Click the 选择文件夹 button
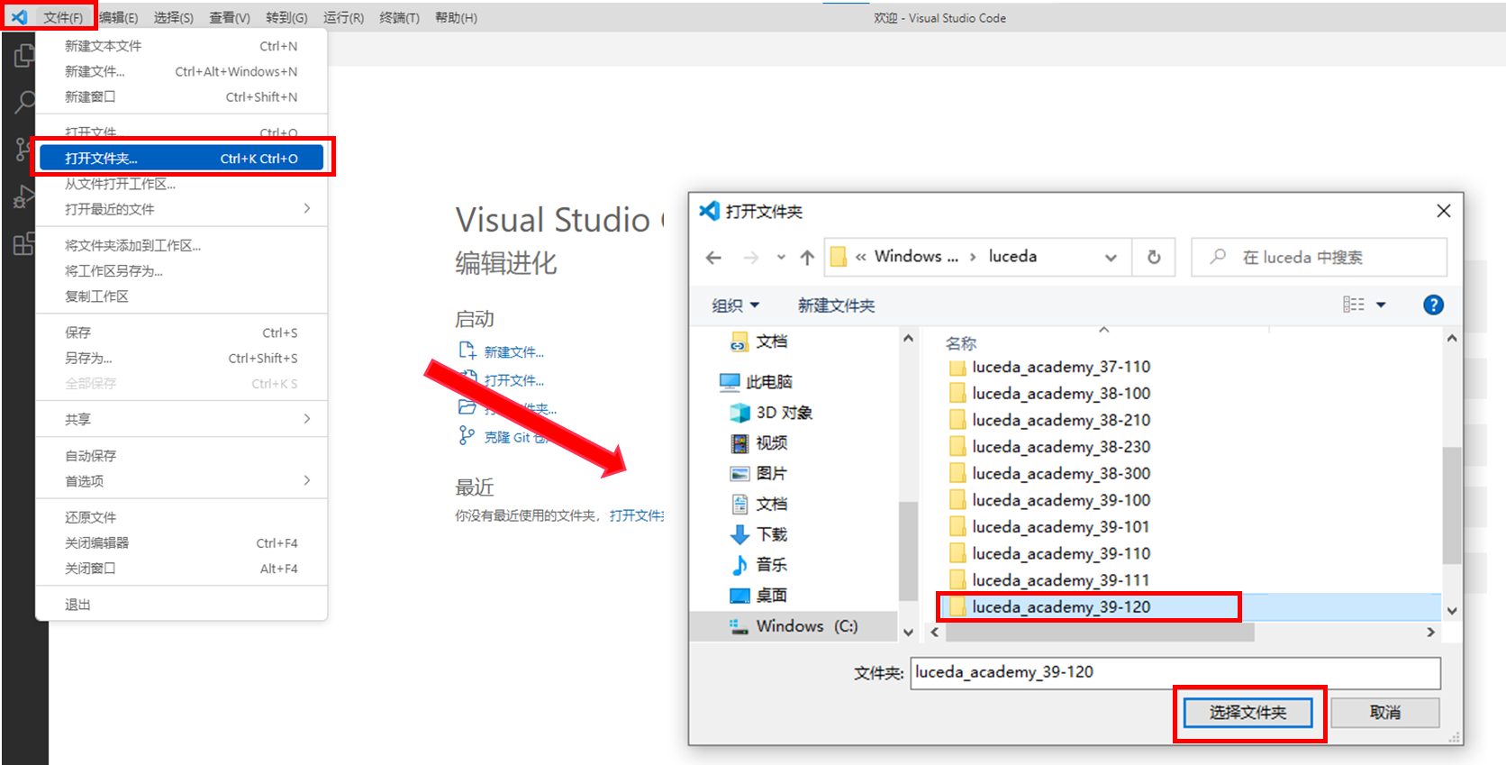Image resolution: width=1506 pixels, height=765 pixels. tap(1247, 713)
